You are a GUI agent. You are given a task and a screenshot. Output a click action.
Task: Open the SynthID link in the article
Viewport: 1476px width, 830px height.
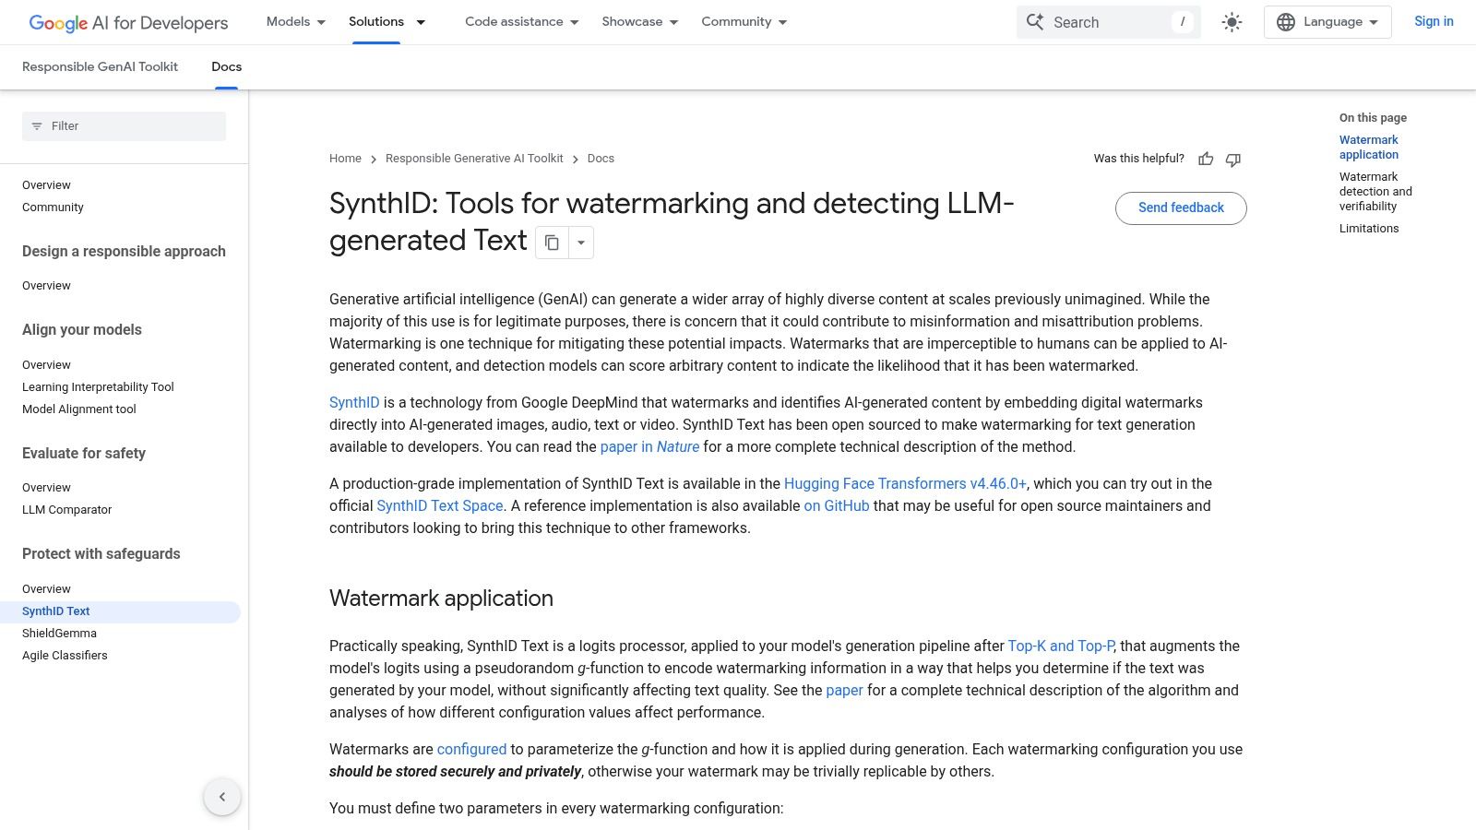point(354,402)
